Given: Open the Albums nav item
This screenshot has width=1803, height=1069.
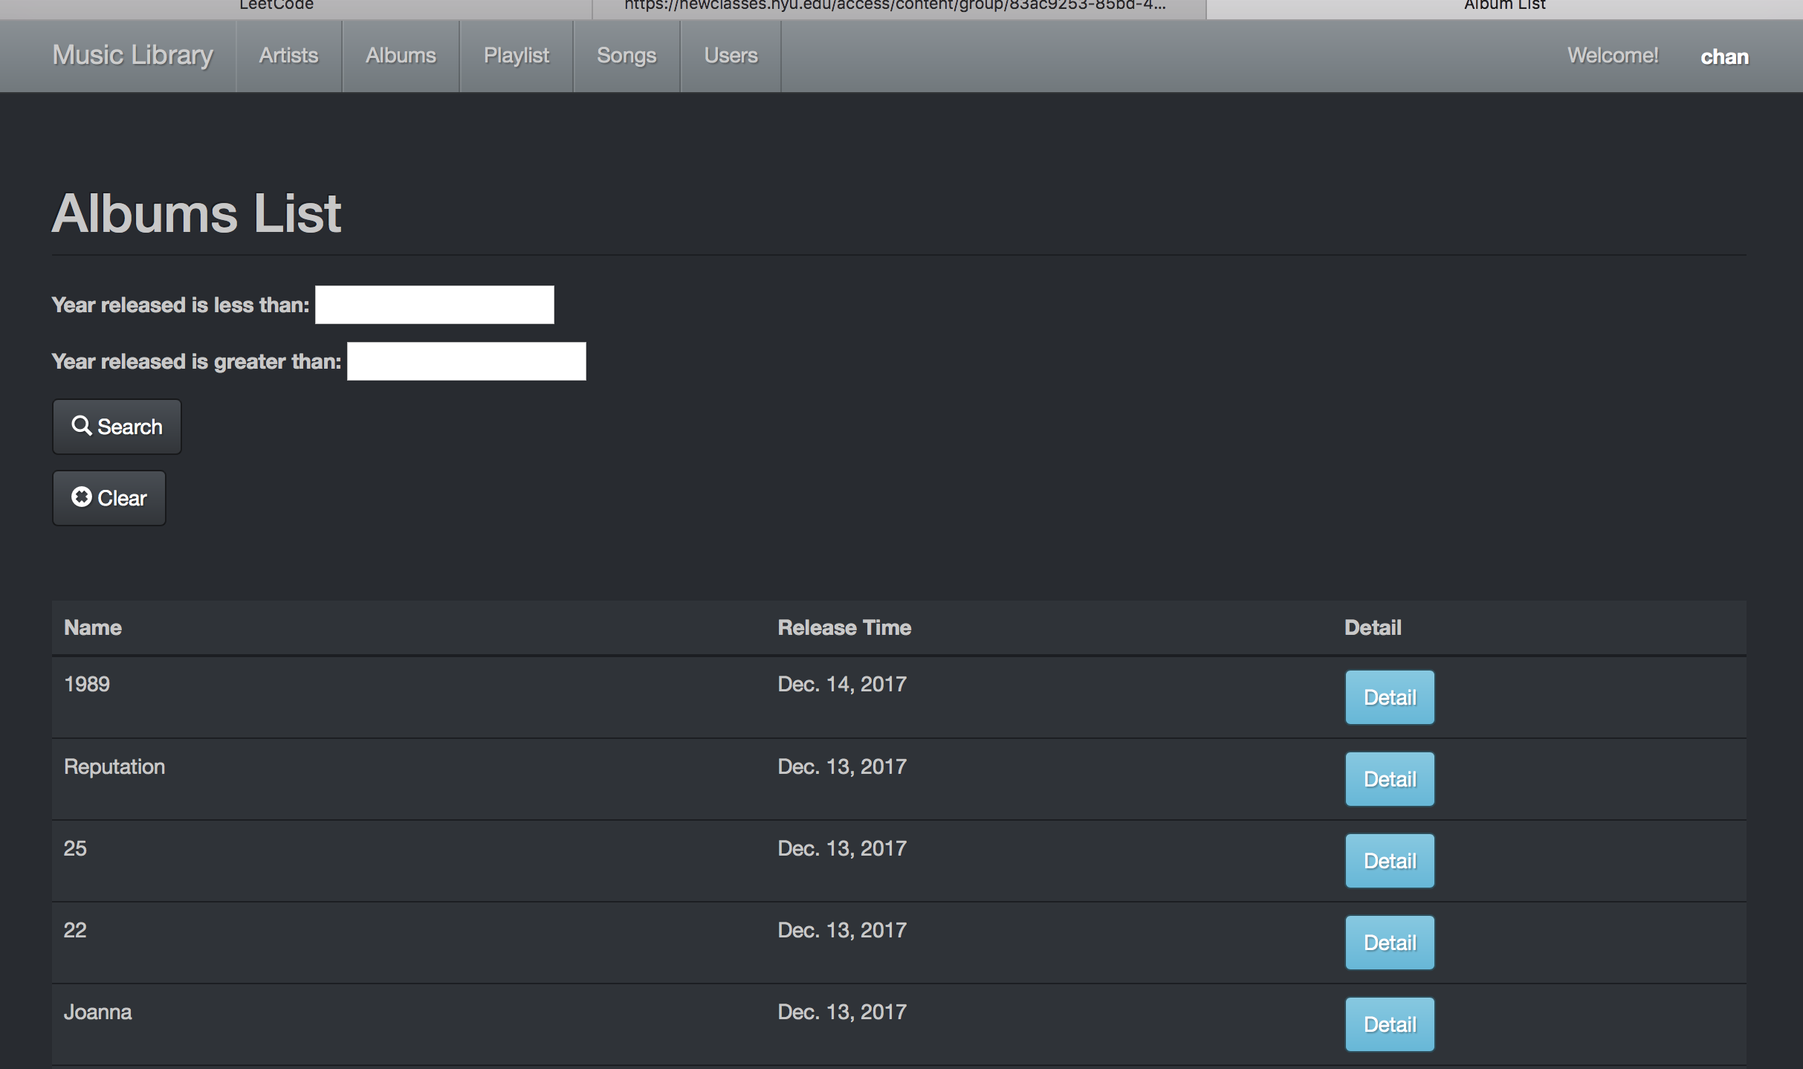Looking at the screenshot, I should click(x=401, y=56).
